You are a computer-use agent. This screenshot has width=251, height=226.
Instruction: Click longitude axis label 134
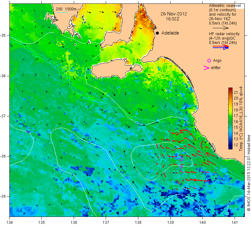click(x=10, y=223)
